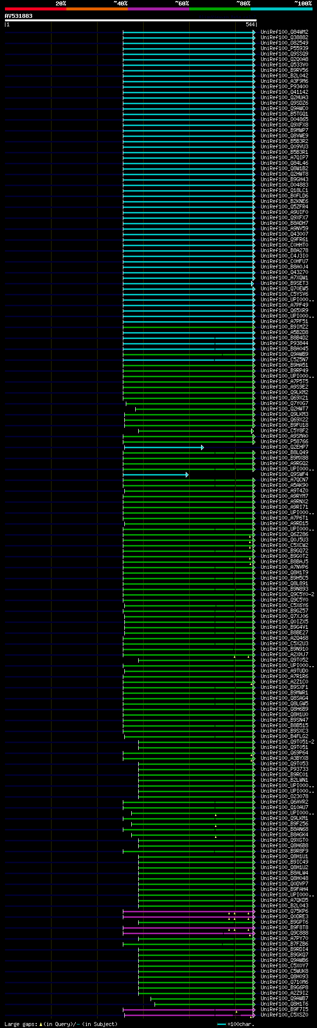Screen dimensions: 317x1028
Task: Select the UniRef100_B8ADH7 label
Action: point(284,223)
